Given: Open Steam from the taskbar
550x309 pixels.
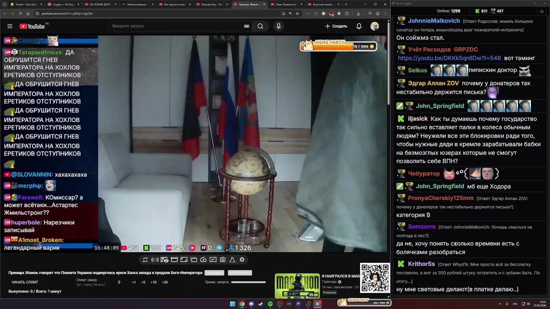Looking at the screenshot, I should tap(261, 304).
